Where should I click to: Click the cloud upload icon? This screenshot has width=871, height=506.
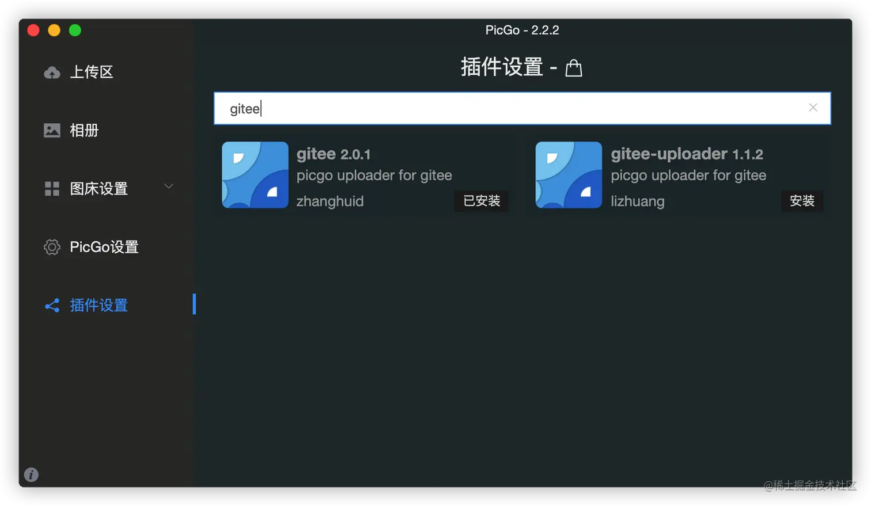pyautogui.click(x=52, y=73)
